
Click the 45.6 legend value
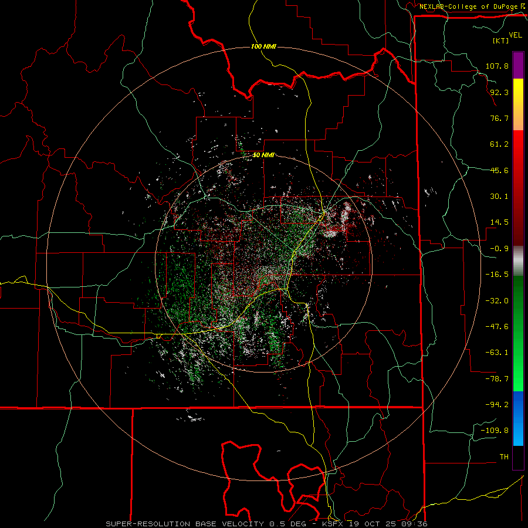pyautogui.click(x=499, y=170)
